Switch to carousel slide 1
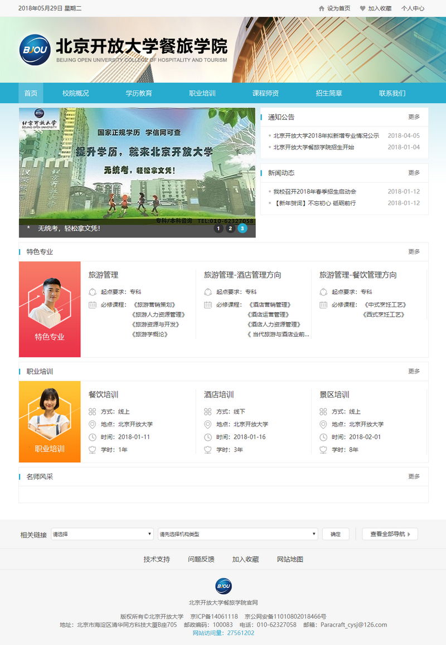Viewport: 446px width, 645px height. [218, 228]
